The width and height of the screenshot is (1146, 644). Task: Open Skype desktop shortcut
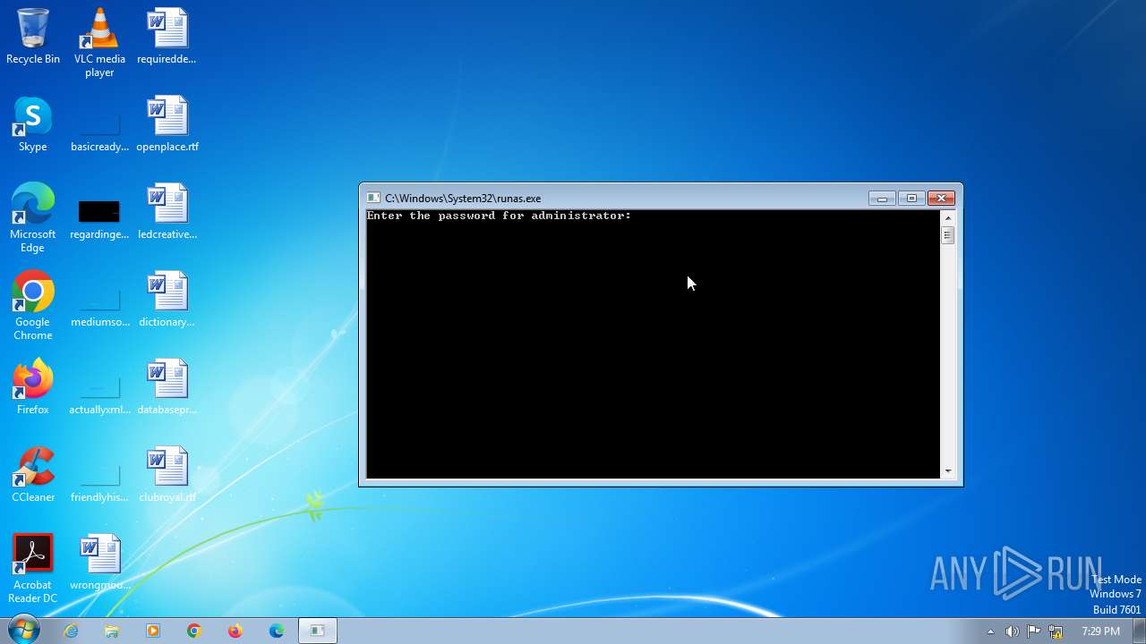click(x=33, y=123)
